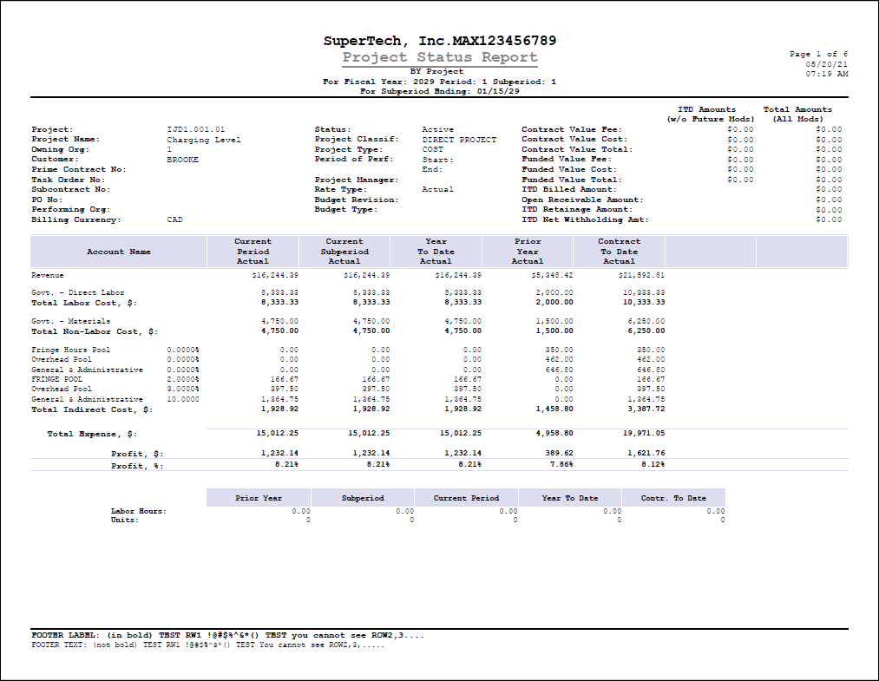879x681 pixels.
Task: Click the Revenue row label
Action: tap(49, 274)
